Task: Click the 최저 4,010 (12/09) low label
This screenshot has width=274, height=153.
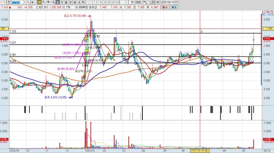Action: [x=56, y=97]
